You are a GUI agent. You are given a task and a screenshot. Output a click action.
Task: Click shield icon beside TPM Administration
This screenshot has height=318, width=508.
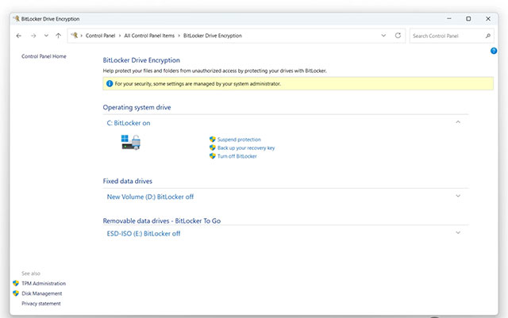click(16, 283)
